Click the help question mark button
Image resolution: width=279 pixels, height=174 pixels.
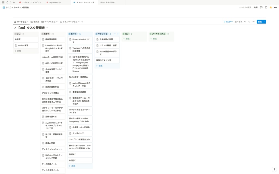click(x=274, y=169)
